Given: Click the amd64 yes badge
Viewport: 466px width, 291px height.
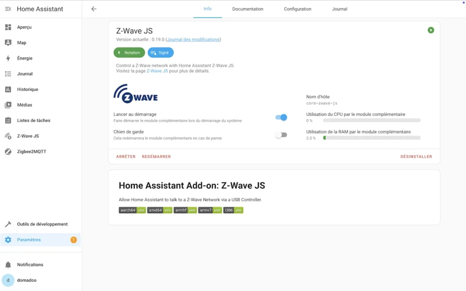Looking at the screenshot, I should [x=160, y=210].
